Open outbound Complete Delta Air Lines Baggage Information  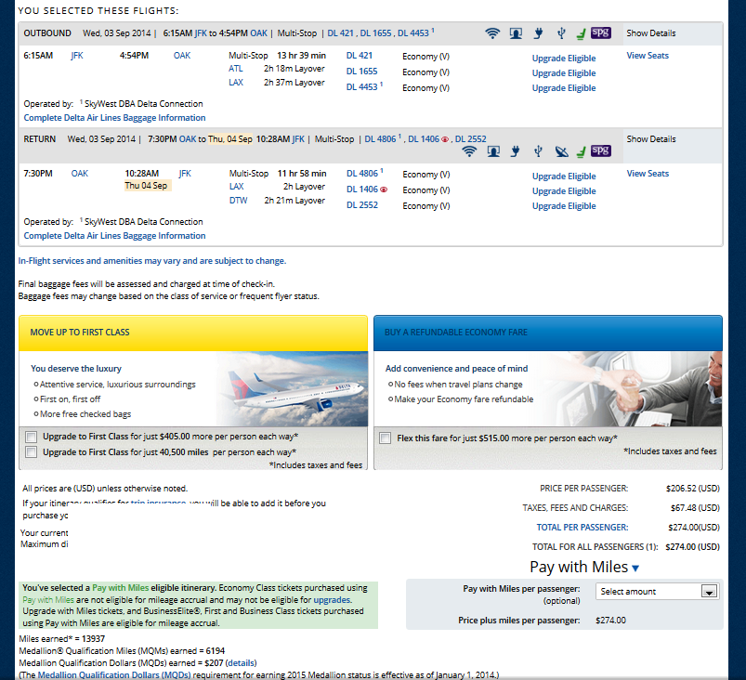(x=115, y=118)
